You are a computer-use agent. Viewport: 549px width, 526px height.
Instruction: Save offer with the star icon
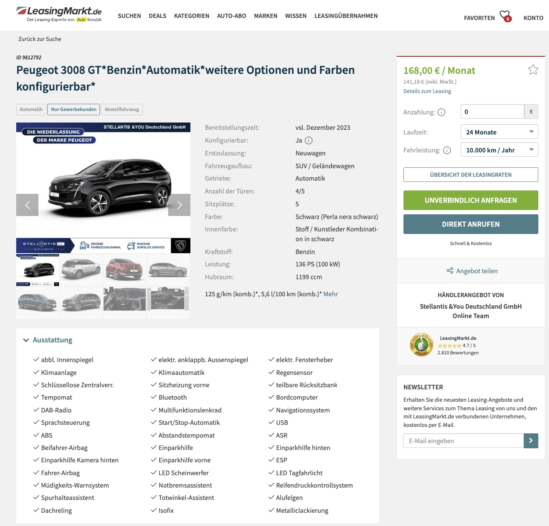tap(533, 70)
